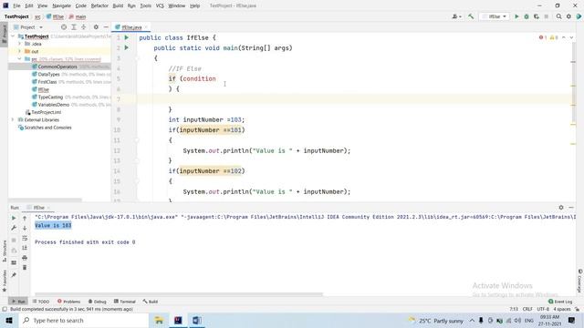Open the Terminal tool window
This screenshot has width=584, height=328.
coord(125,302)
